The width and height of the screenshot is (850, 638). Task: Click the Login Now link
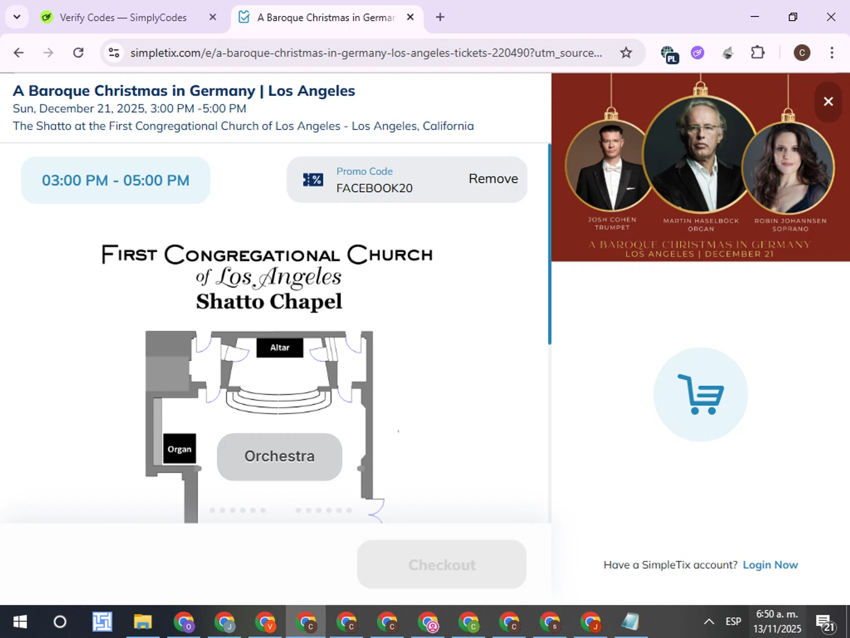pyautogui.click(x=770, y=565)
